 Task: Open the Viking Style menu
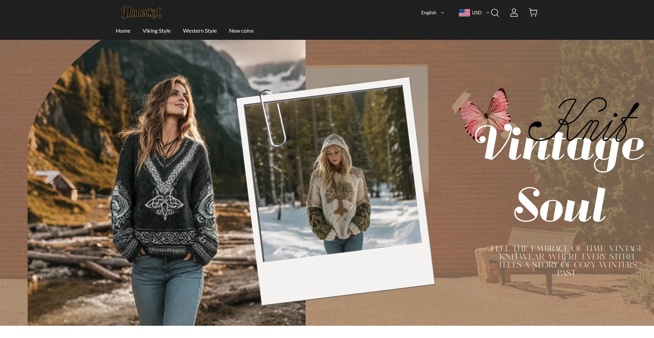pos(156,31)
